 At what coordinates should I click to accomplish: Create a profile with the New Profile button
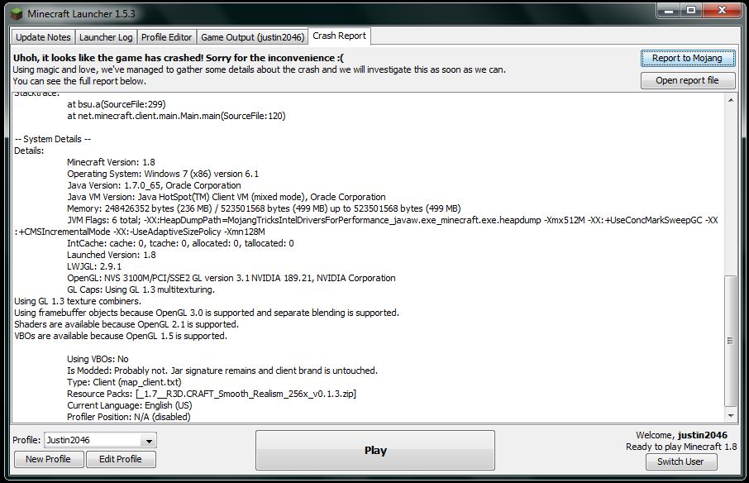(48, 459)
